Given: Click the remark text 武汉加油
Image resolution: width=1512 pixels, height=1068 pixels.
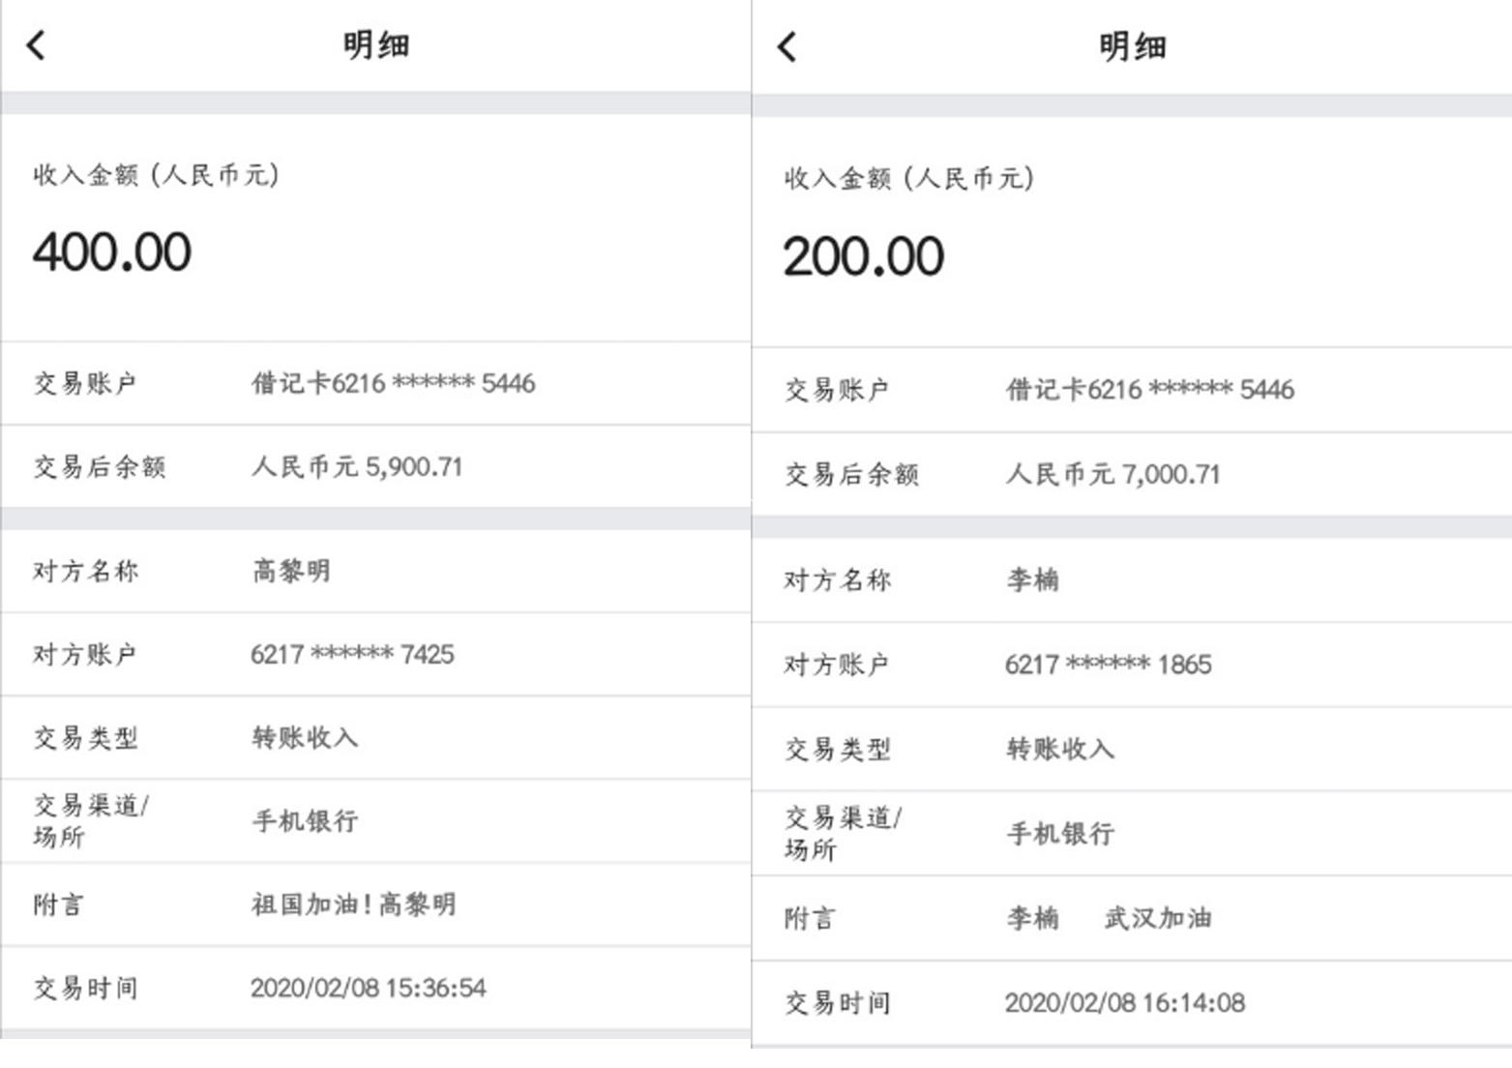Looking at the screenshot, I should coord(1158,917).
